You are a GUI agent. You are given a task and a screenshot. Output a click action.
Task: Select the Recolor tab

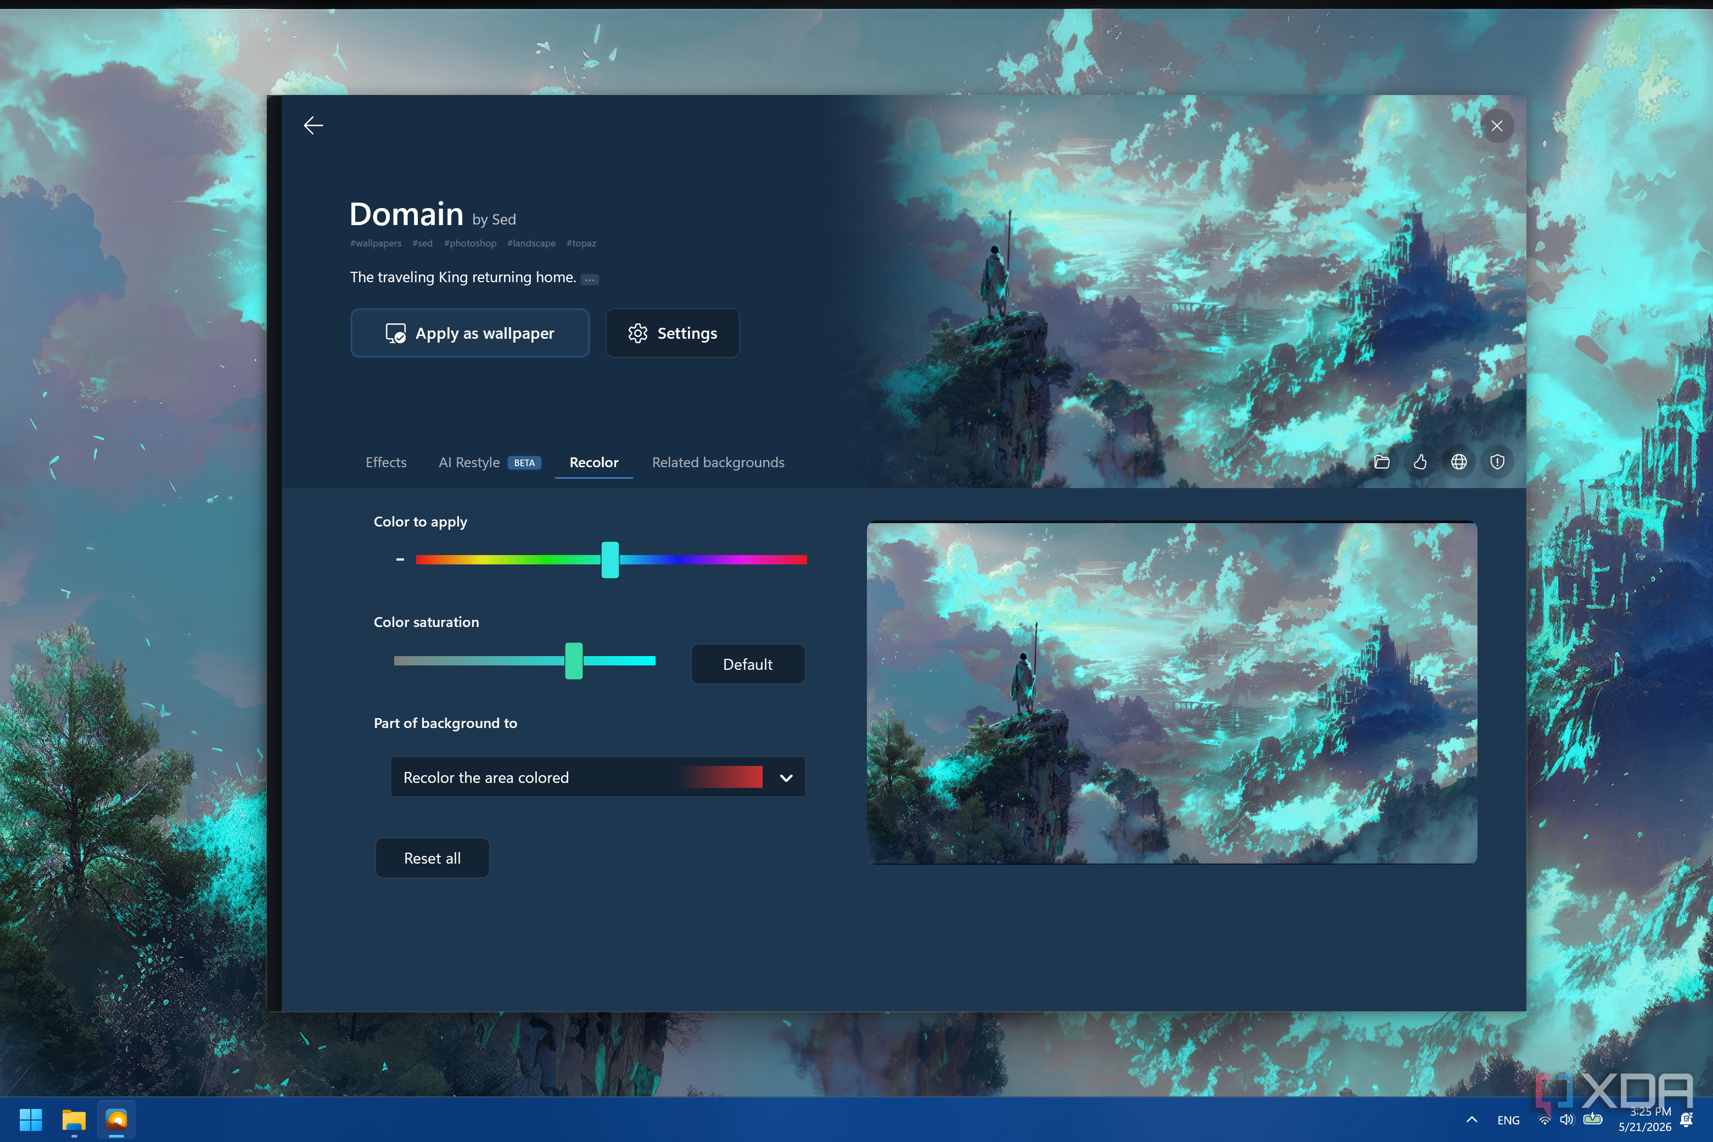click(x=594, y=462)
